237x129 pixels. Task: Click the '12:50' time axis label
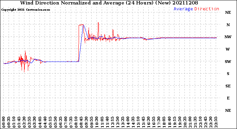click(x=117, y=122)
